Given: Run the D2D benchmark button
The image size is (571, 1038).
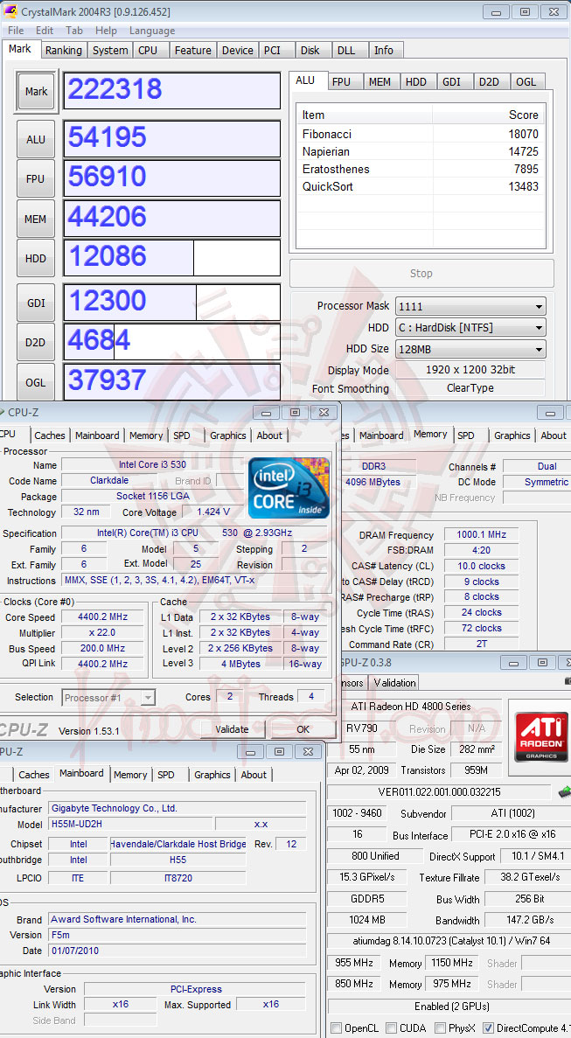Looking at the screenshot, I should coord(36,342).
